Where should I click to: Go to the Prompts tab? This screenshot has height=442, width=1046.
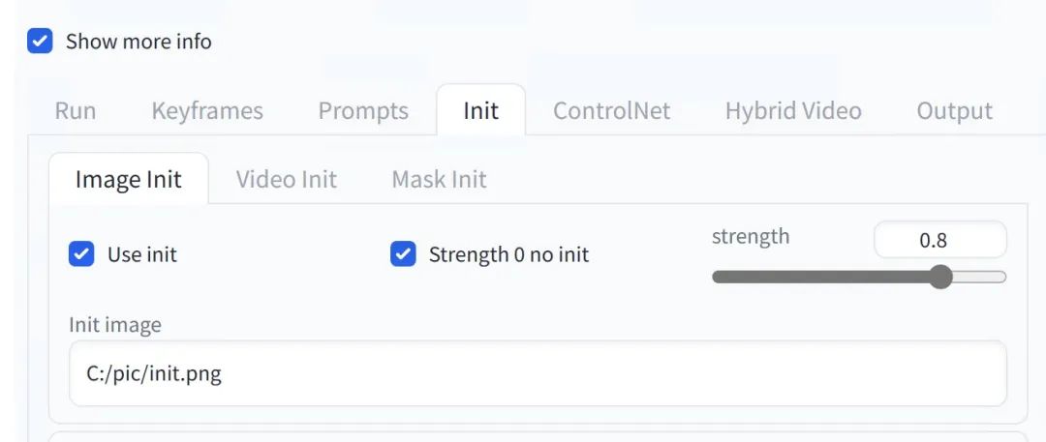click(x=363, y=110)
